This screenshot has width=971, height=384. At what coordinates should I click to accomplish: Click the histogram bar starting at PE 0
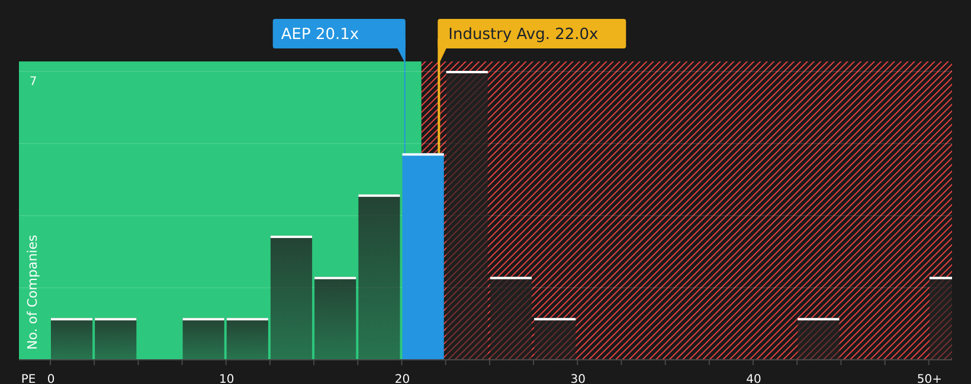[x=72, y=339]
